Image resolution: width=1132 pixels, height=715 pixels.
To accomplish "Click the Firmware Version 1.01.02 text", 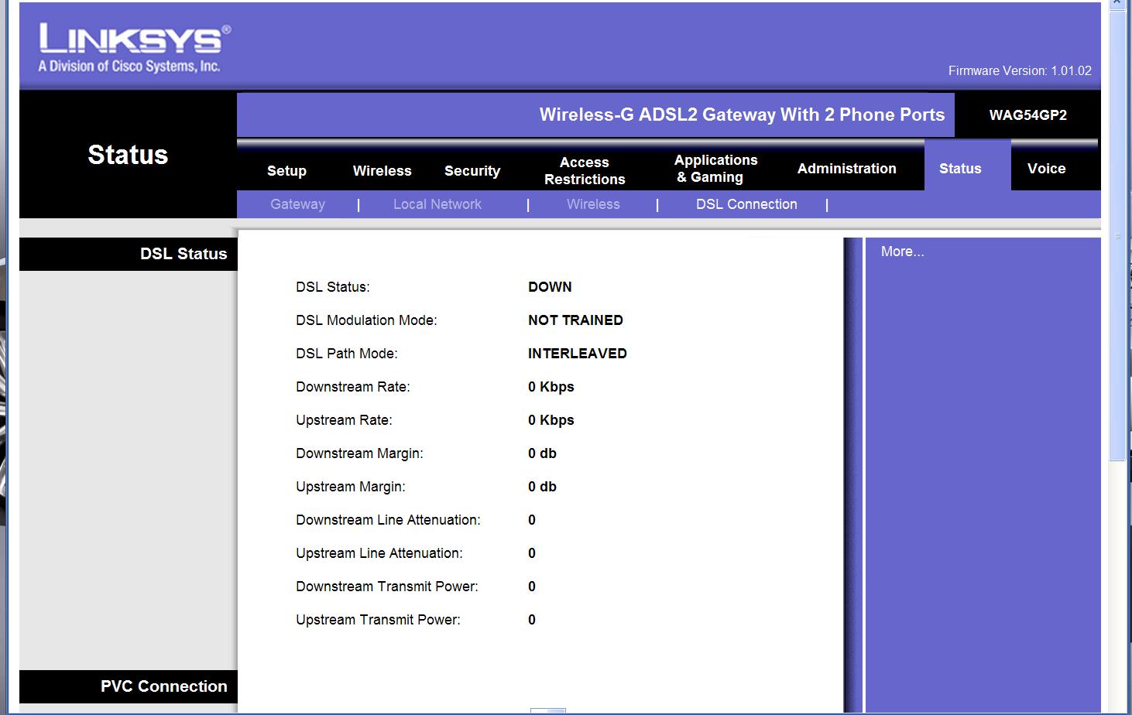I will click(1020, 70).
